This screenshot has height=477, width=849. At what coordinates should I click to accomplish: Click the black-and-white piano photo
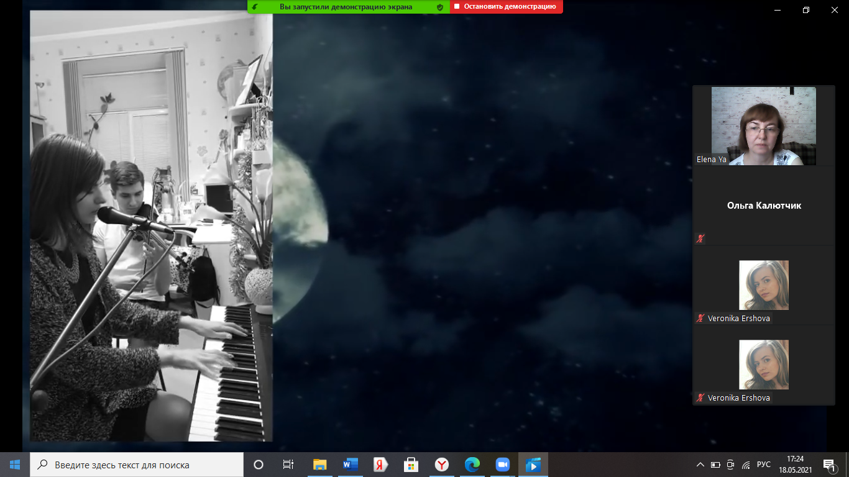click(151, 225)
